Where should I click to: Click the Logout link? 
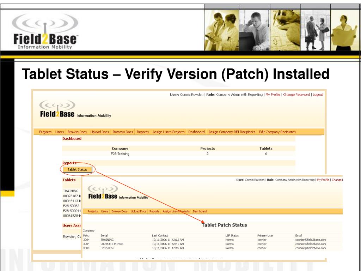pos(318,95)
